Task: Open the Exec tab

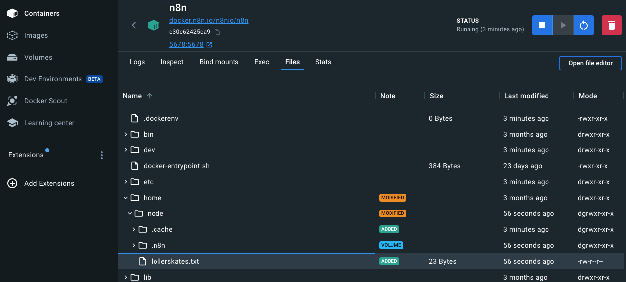Action: tap(262, 62)
